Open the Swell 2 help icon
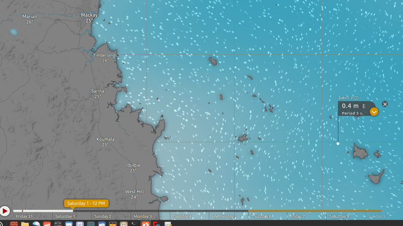 [x=356, y=98]
